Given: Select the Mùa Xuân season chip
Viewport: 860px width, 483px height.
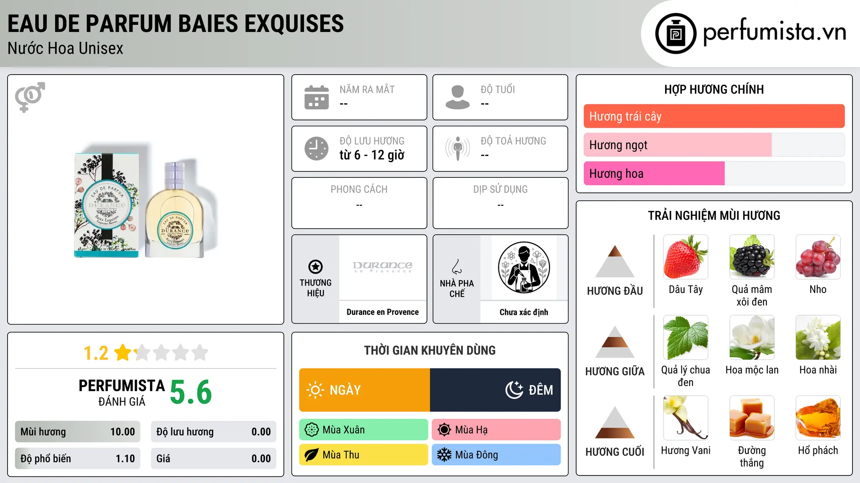Looking at the screenshot, I should 364,430.
